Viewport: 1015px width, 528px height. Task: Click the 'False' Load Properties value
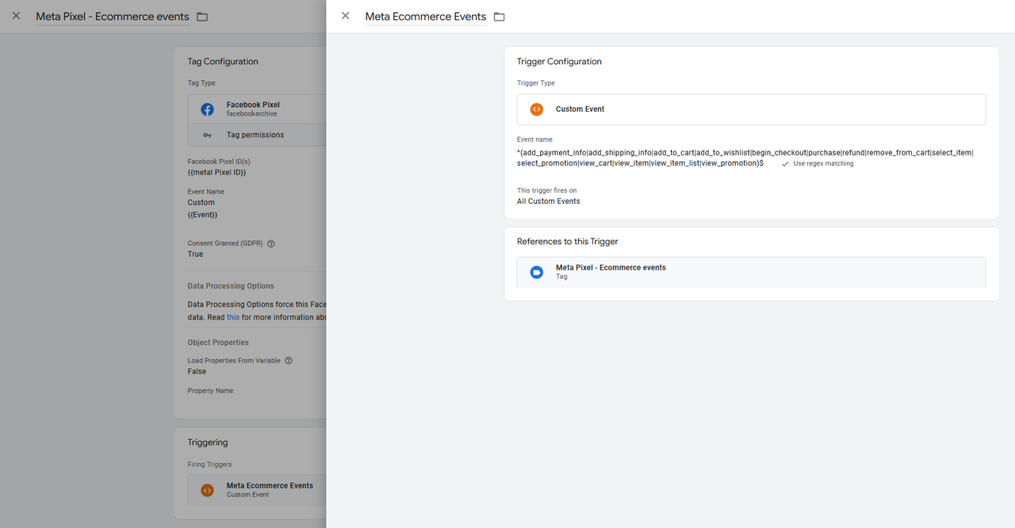pyautogui.click(x=197, y=372)
